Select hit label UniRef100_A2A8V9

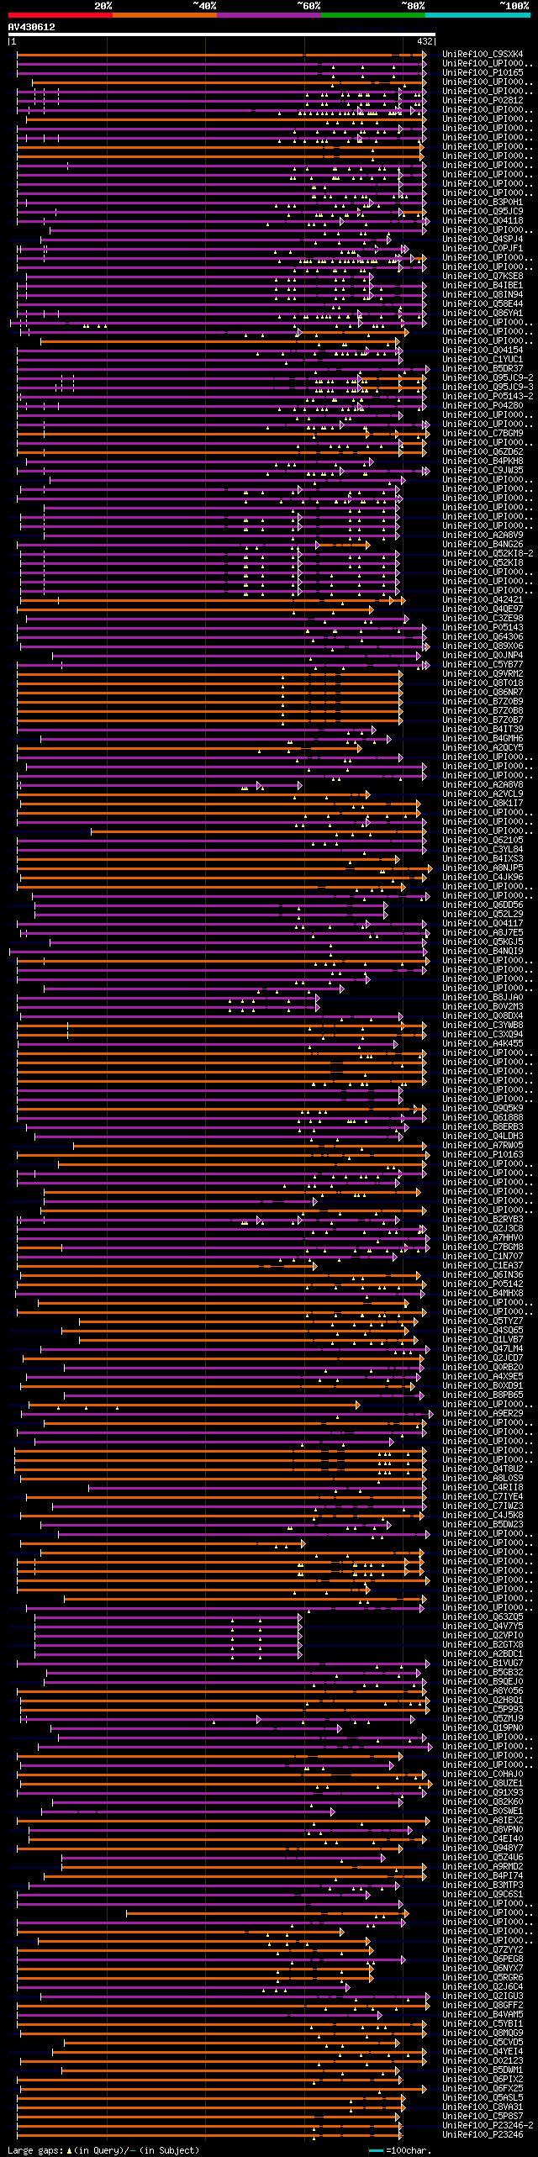coord(483,535)
